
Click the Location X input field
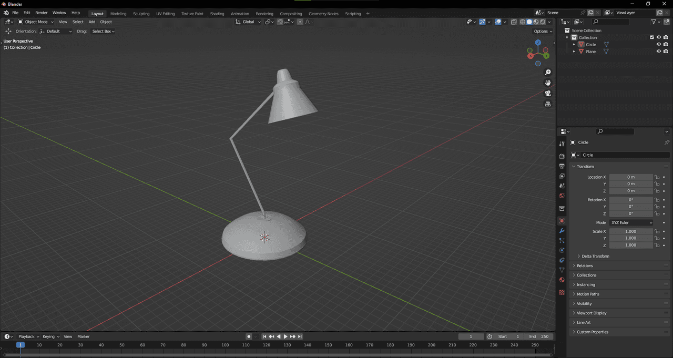point(630,177)
